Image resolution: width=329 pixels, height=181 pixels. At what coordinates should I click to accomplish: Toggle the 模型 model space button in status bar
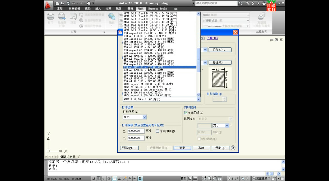click(184, 178)
